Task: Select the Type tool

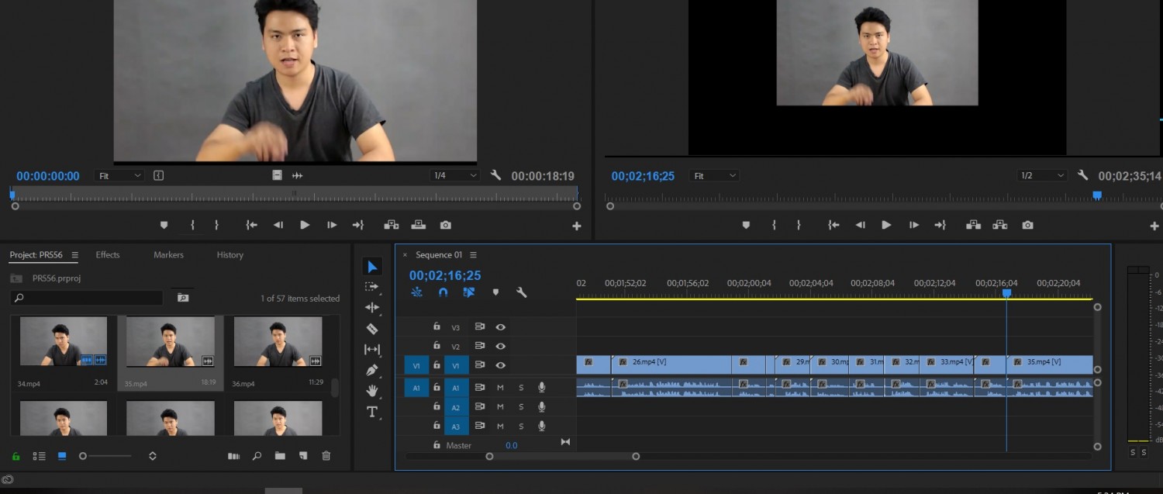Action: click(x=372, y=412)
